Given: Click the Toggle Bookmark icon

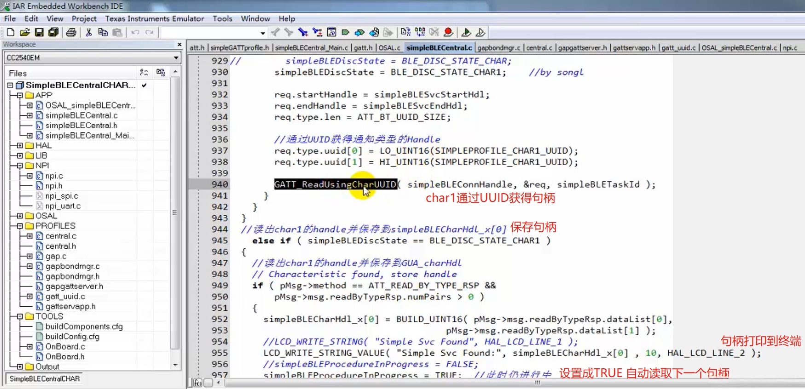Looking at the screenshot, I should coord(346,32).
